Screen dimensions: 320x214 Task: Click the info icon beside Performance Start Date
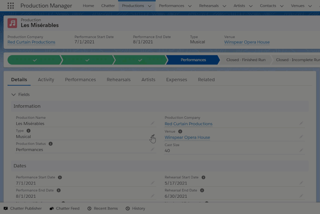pyautogui.click(x=60, y=177)
